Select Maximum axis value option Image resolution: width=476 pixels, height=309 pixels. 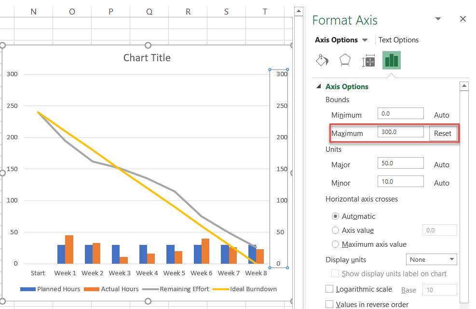pos(335,244)
